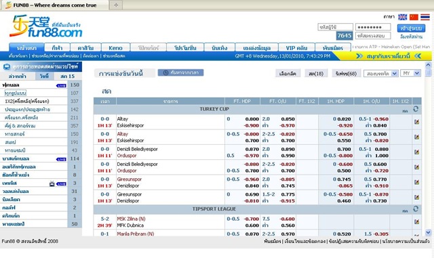434x258 pixels.
Task: Open the Keno tab
Action: point(115,47)
